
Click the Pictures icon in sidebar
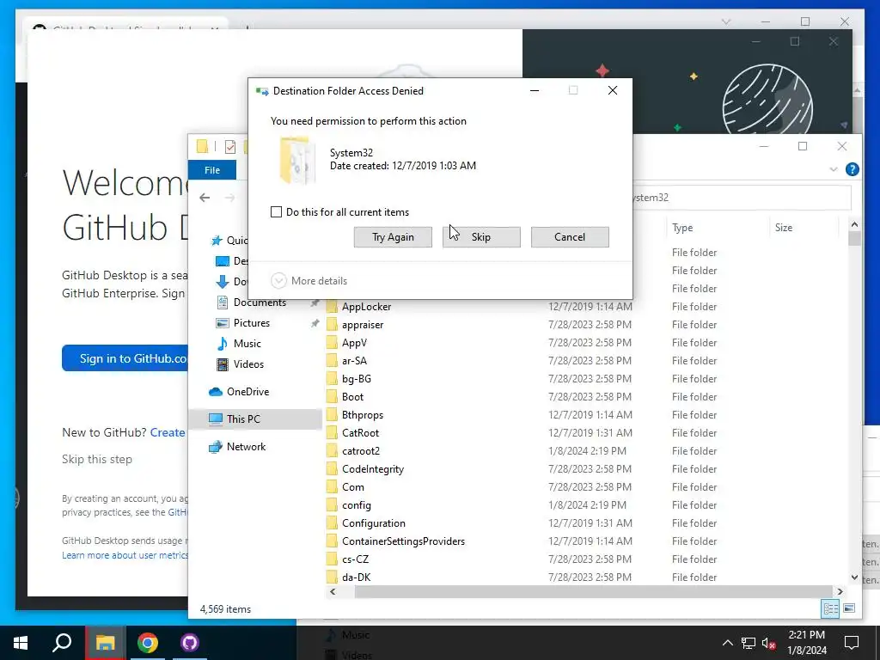pos(223,323)
